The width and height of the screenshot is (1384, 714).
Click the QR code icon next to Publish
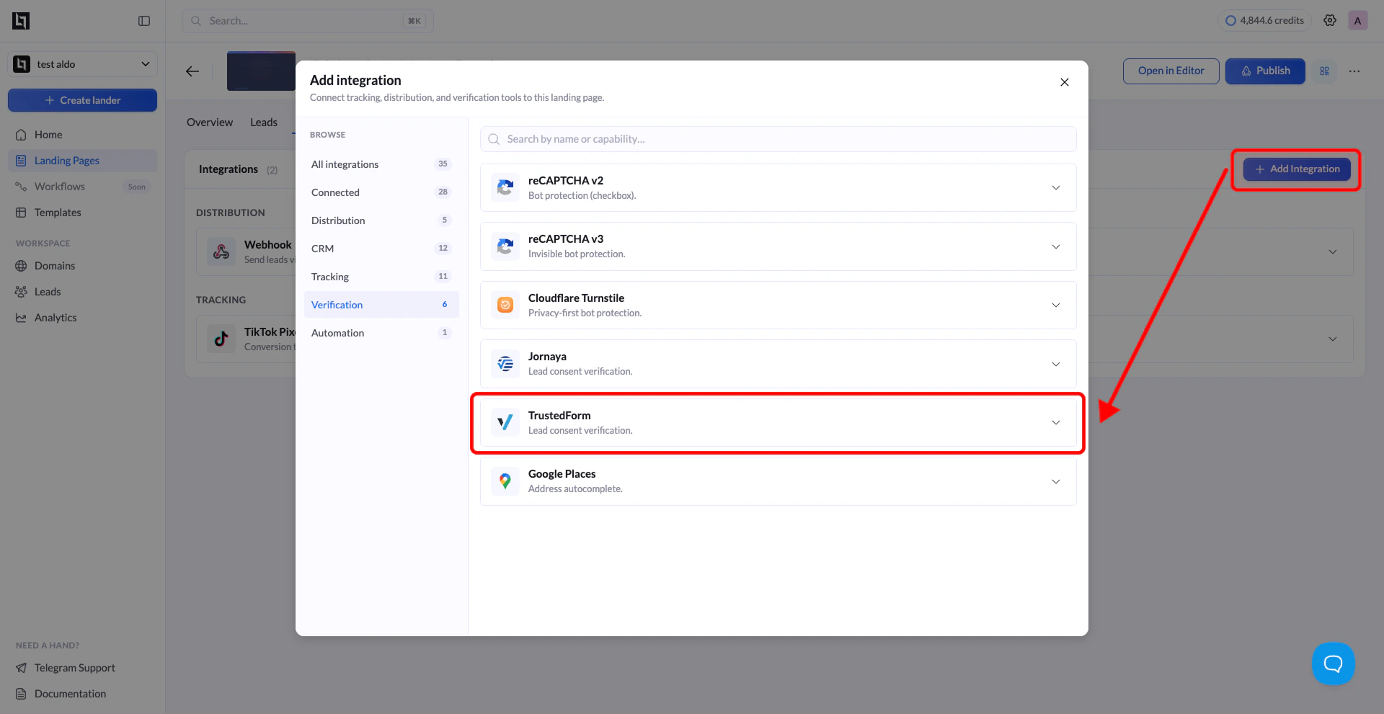pyautogui.click(x=1324, y=71)
